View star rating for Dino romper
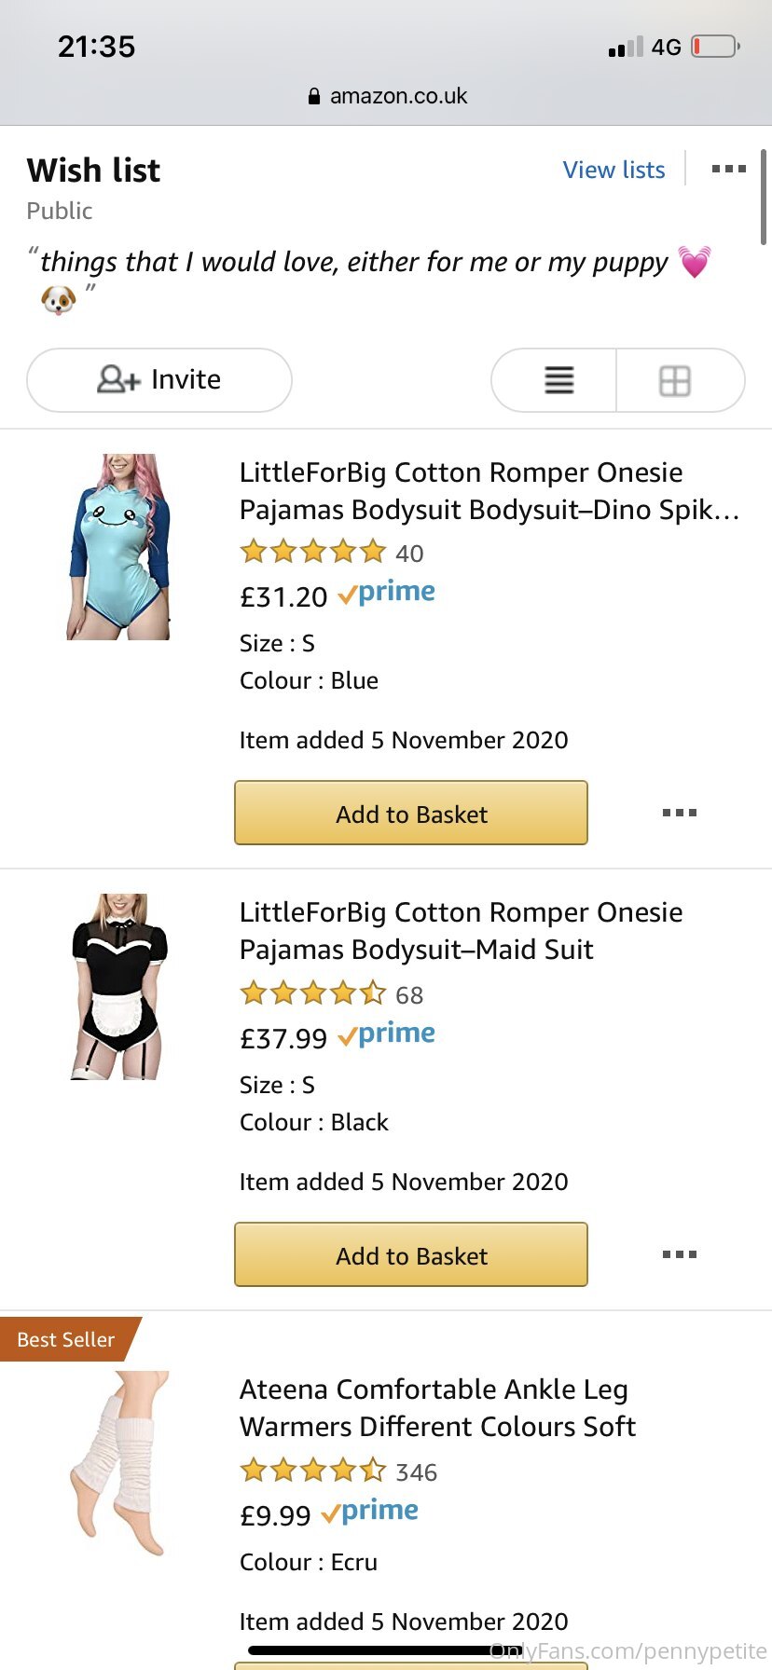This screenshot has width=772, height=1670. point(313,553)
